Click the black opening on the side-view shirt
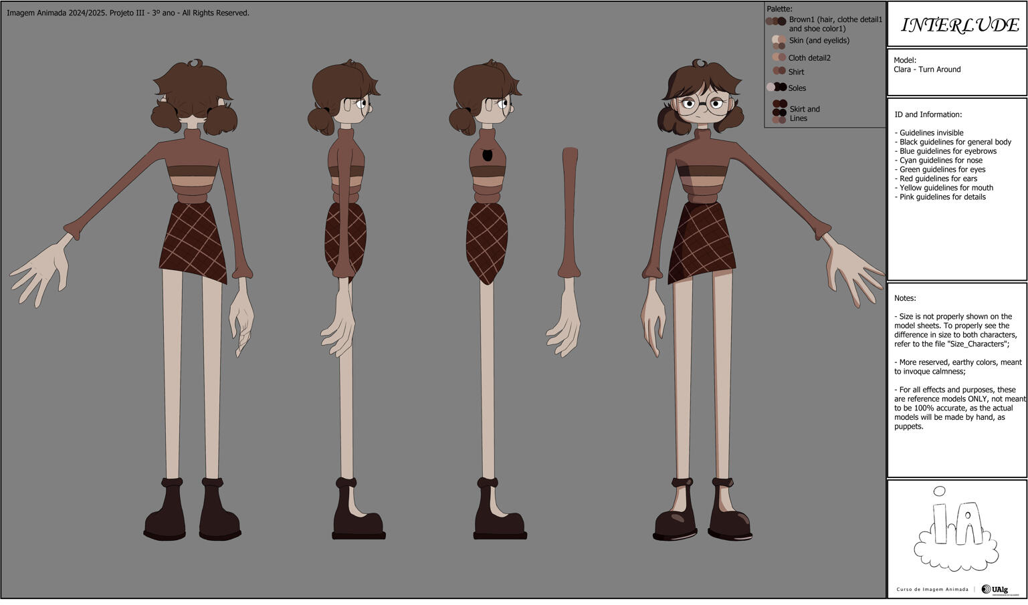This screenshot has height=605, width=1028. pos(487,155)
